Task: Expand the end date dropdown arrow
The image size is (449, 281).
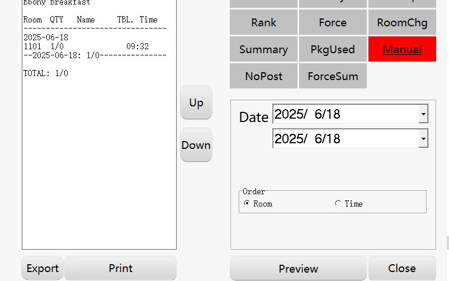Action: tap(423, 139)
